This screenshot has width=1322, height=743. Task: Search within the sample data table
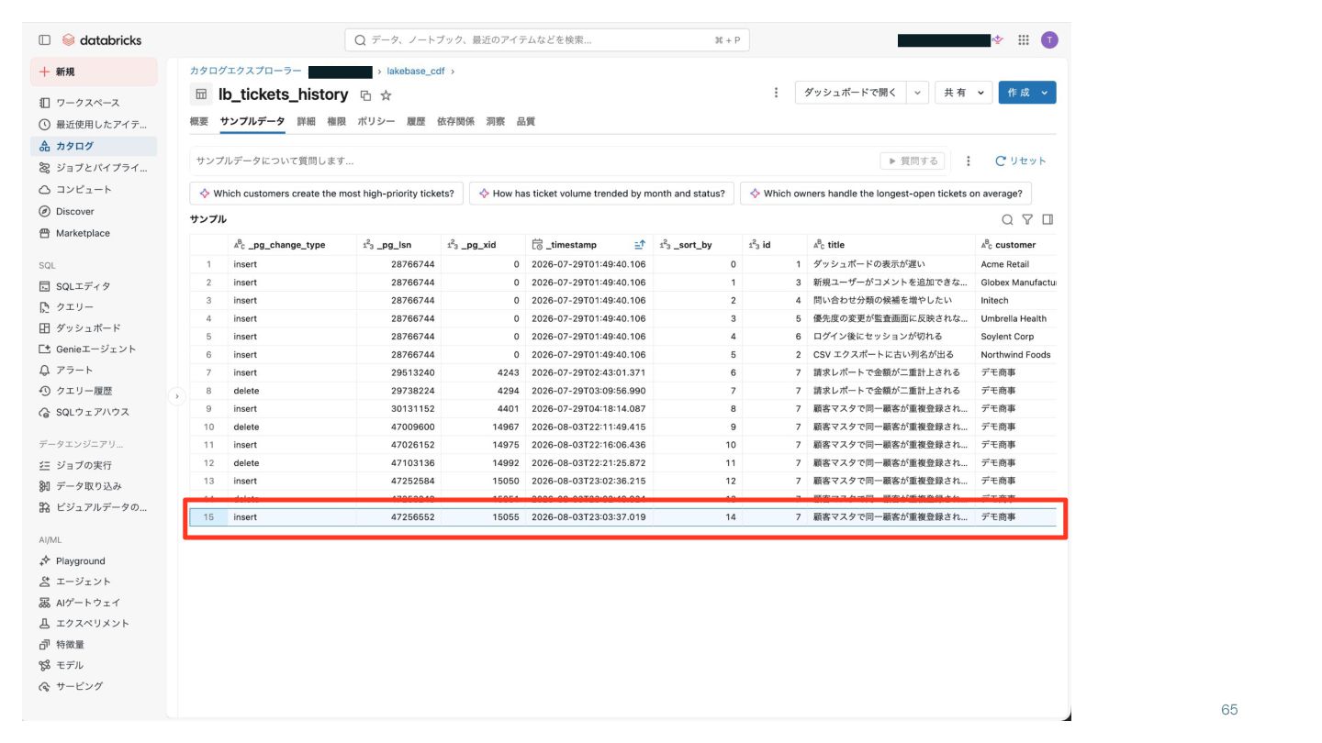1007,219
